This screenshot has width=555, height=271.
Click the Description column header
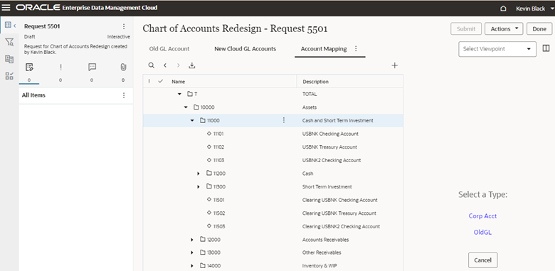tap(315, 82)
